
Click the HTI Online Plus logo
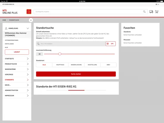[10, 12]
